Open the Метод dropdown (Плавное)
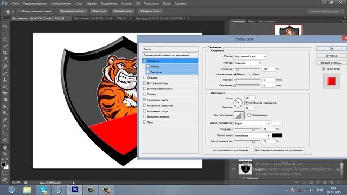Viewport: 347px width, 195px height. click(x=248, y=63)
